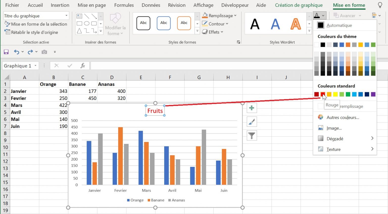The width and height of the screenshot is (388, 214).
Task: Pick the yellow standard color swatch
Action: click(x=335, y=94)
